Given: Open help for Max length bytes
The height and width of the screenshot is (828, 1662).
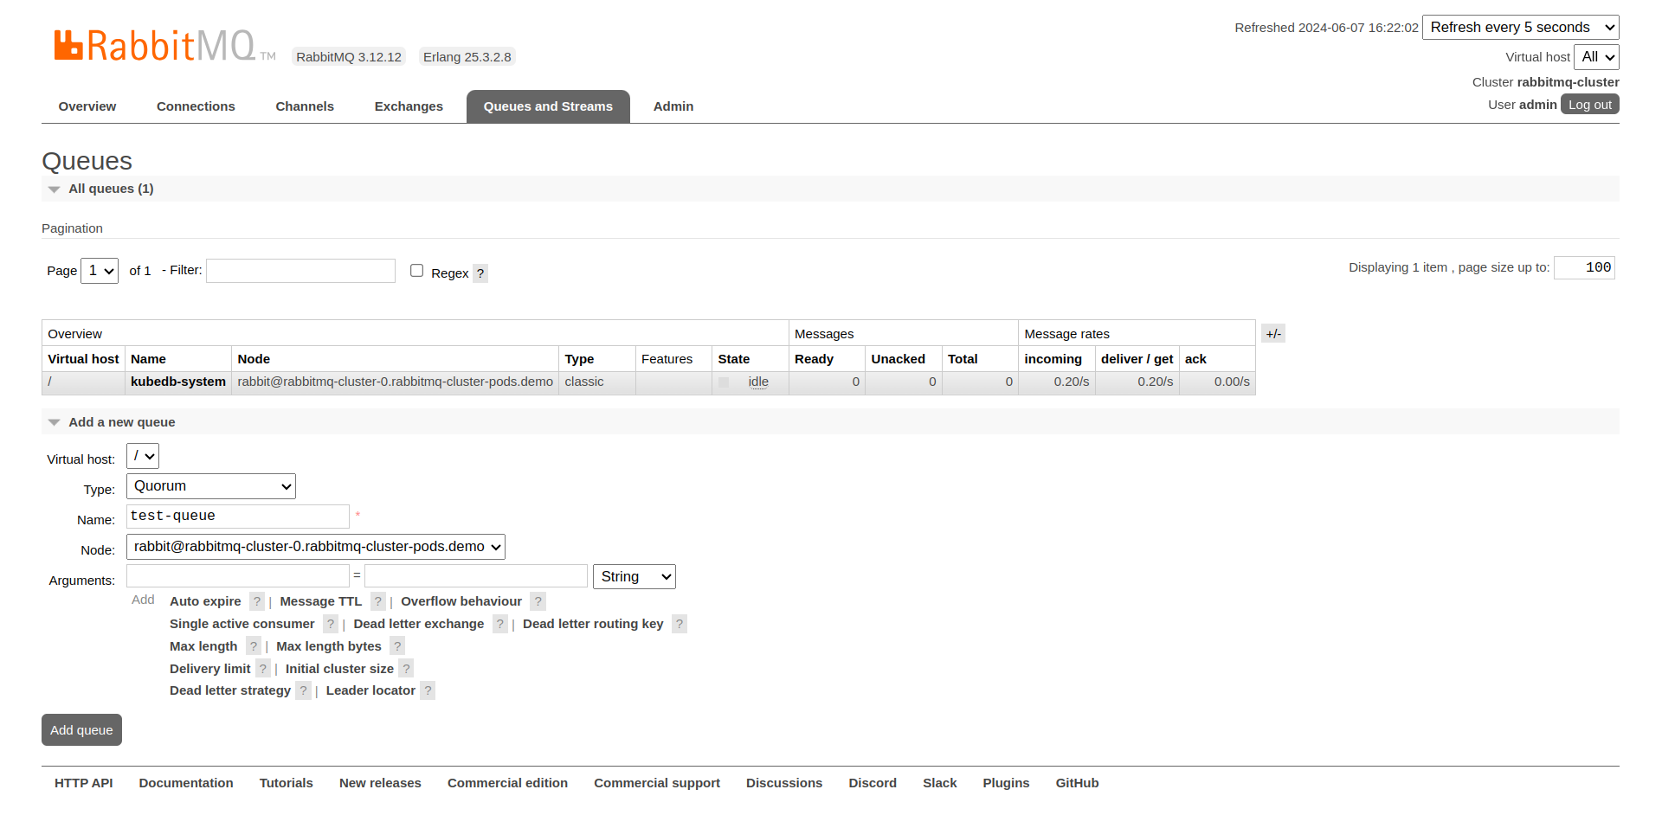Looking at the screenshot, I should (x=397, y=646).
